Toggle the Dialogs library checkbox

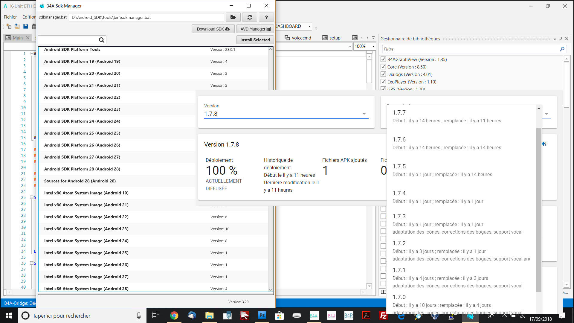coord(383,74)
